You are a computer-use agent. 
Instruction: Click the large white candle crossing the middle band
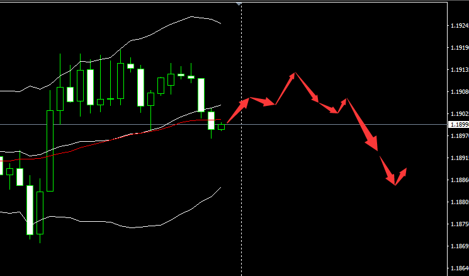tap(201, 95)
